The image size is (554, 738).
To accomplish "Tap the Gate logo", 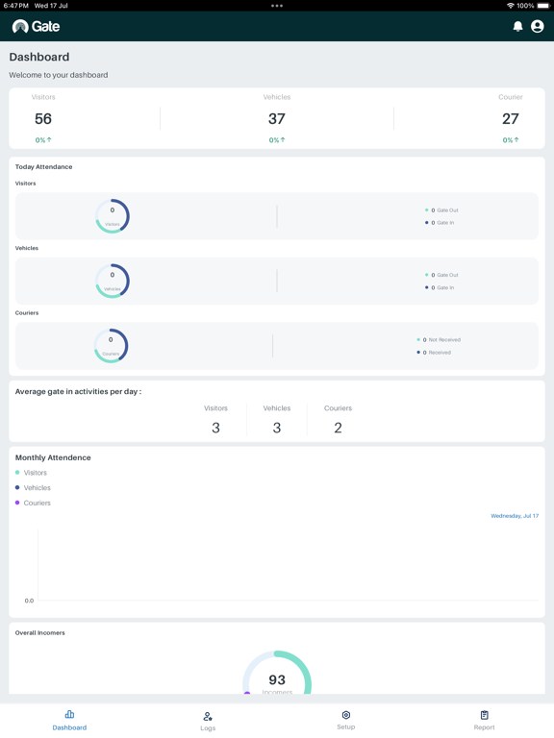I will (x=37, y=26).
